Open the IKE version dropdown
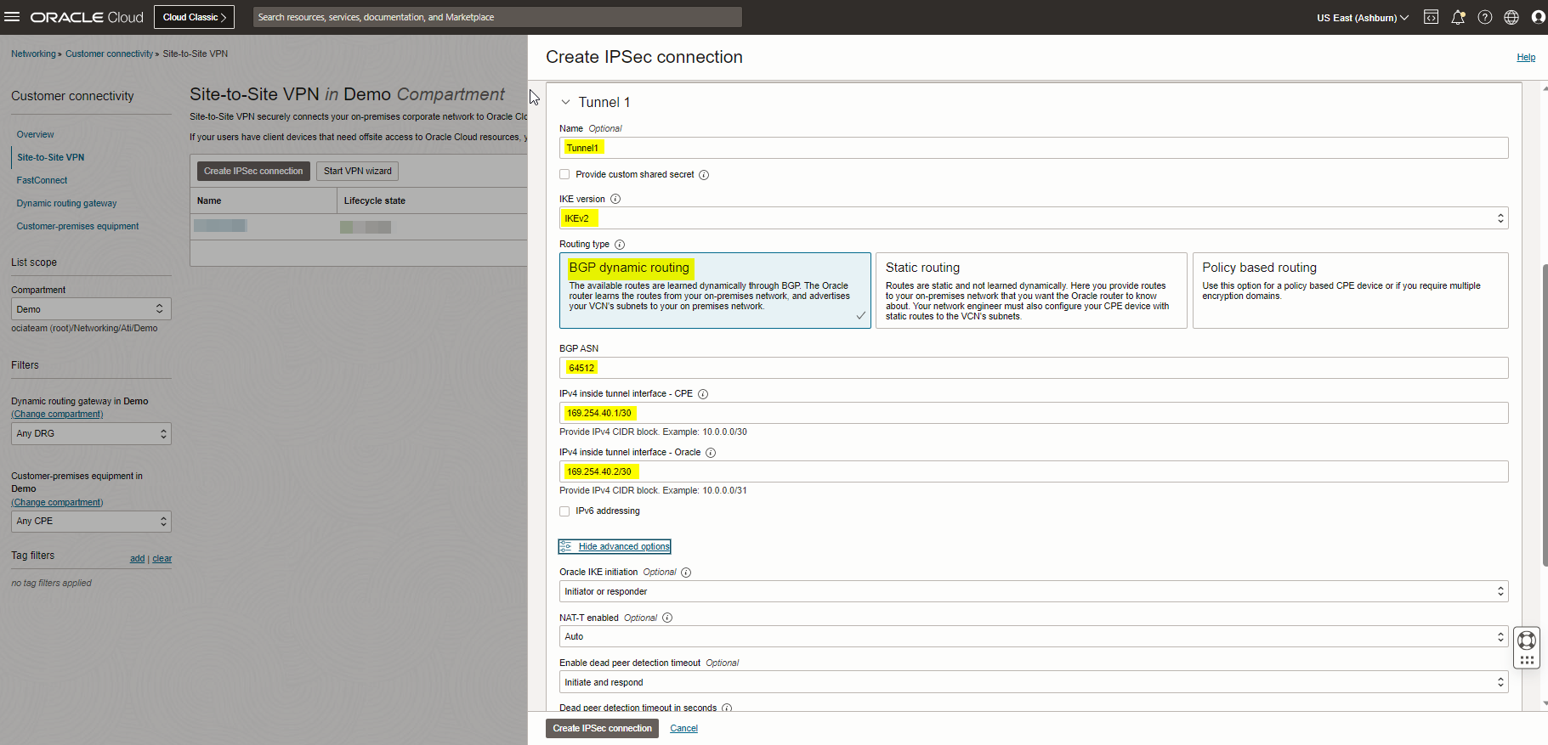Screen dimensions: 1548x745 [x=1033, y=218]
